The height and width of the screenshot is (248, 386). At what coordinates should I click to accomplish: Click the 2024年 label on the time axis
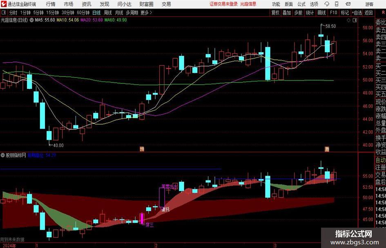click(x=9, y=246)
